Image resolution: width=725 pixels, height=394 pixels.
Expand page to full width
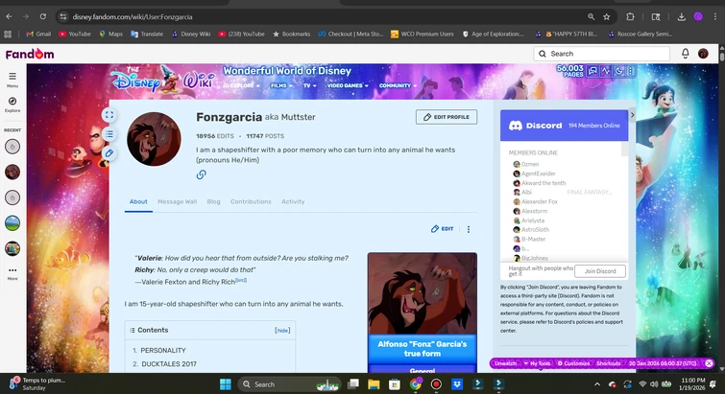[109, 115]
